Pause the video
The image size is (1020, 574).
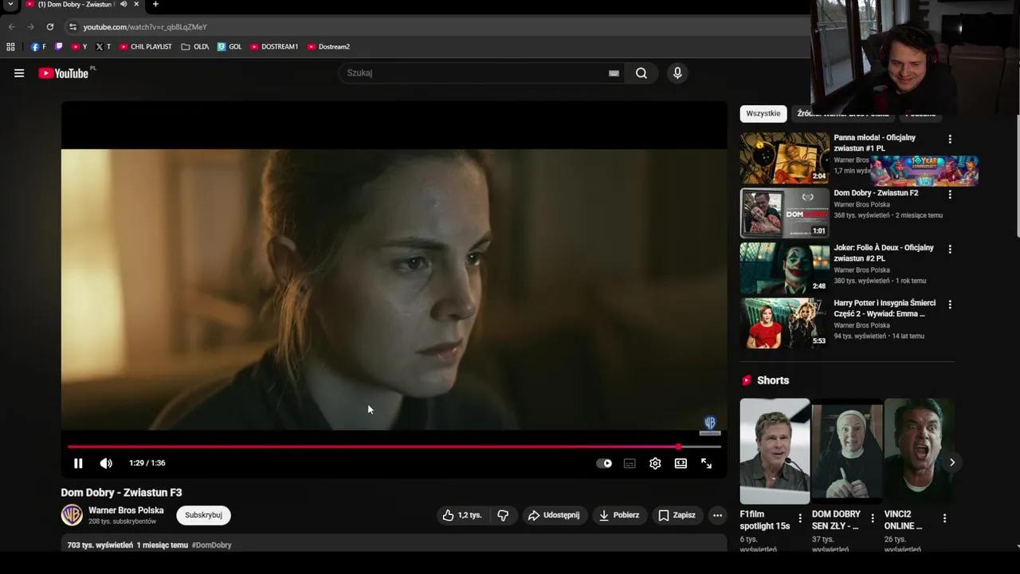pos(78,463)
